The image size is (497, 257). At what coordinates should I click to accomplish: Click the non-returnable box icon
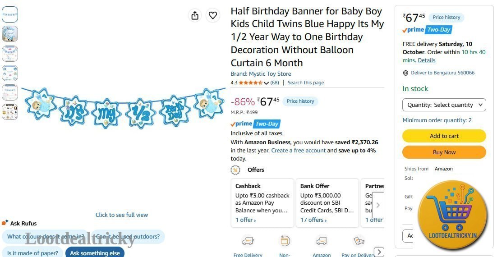(285, 242)
